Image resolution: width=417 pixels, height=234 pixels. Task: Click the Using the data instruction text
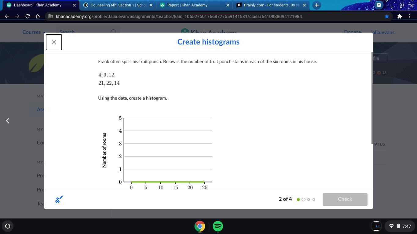[133, 98]
